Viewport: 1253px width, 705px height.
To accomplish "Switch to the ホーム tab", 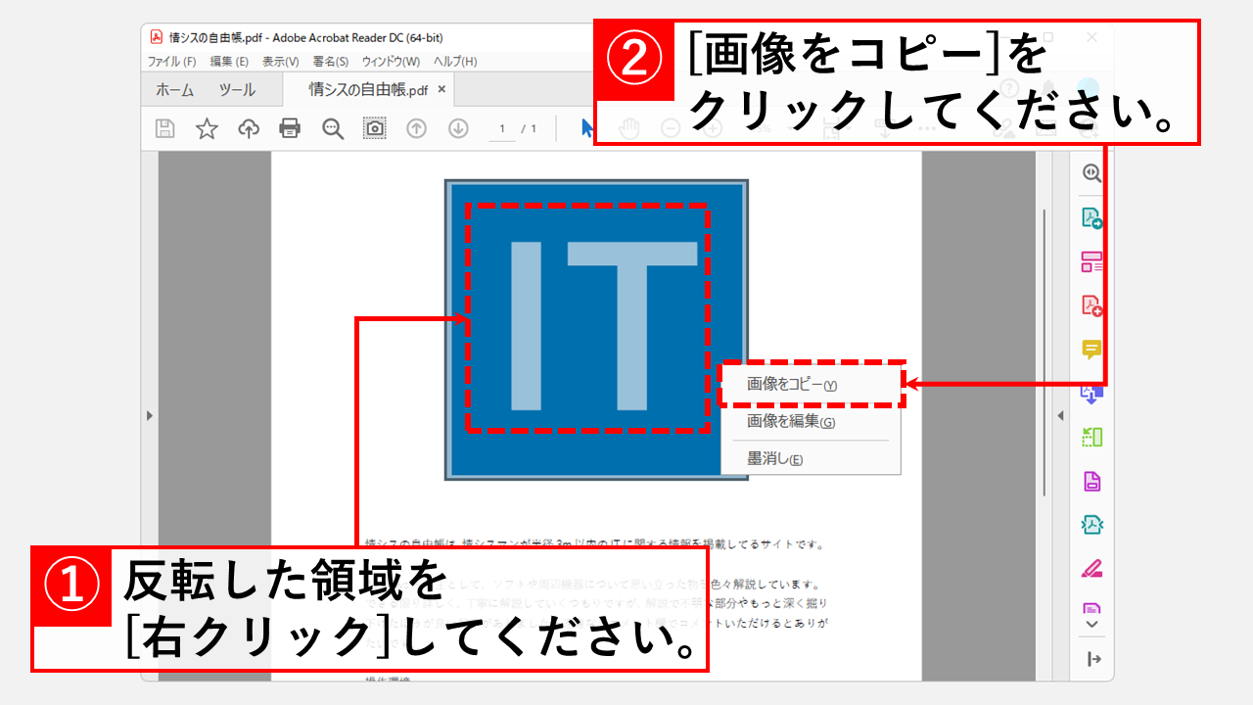I will coord(175,90).
